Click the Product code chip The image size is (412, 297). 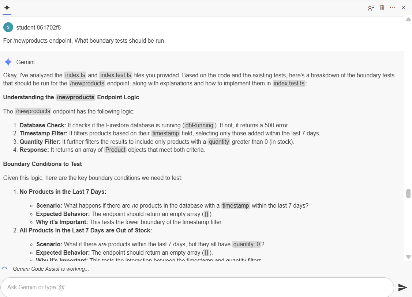tap(115, 150)
